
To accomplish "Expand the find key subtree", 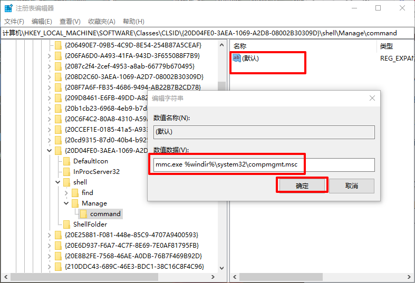I will coord(66,193).
